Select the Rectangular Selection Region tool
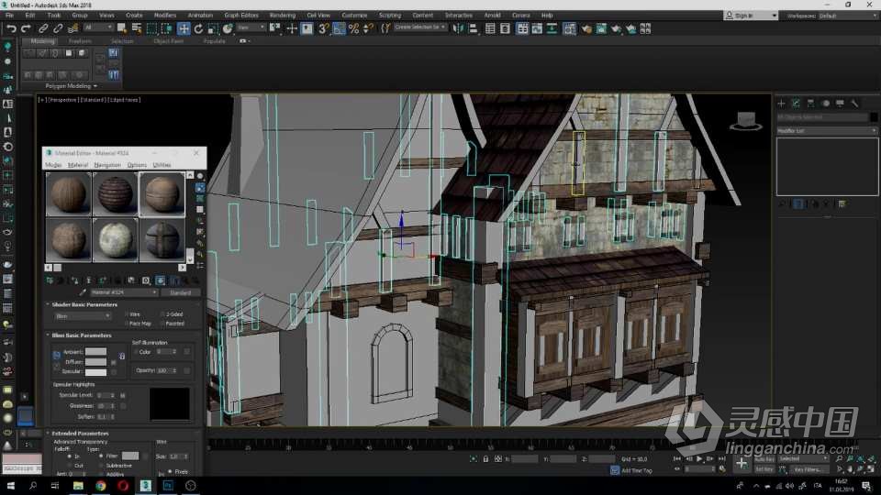This screenshot has height=495, width=881. click(x=151, y=28)
